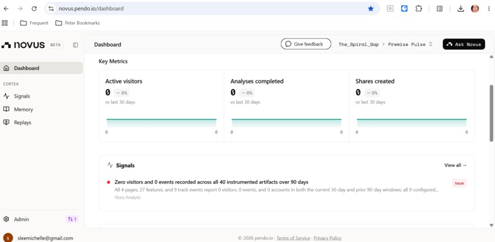Click the scrollbar down arrow
This screenshot has width=495, height=242.
coord(491,225)
